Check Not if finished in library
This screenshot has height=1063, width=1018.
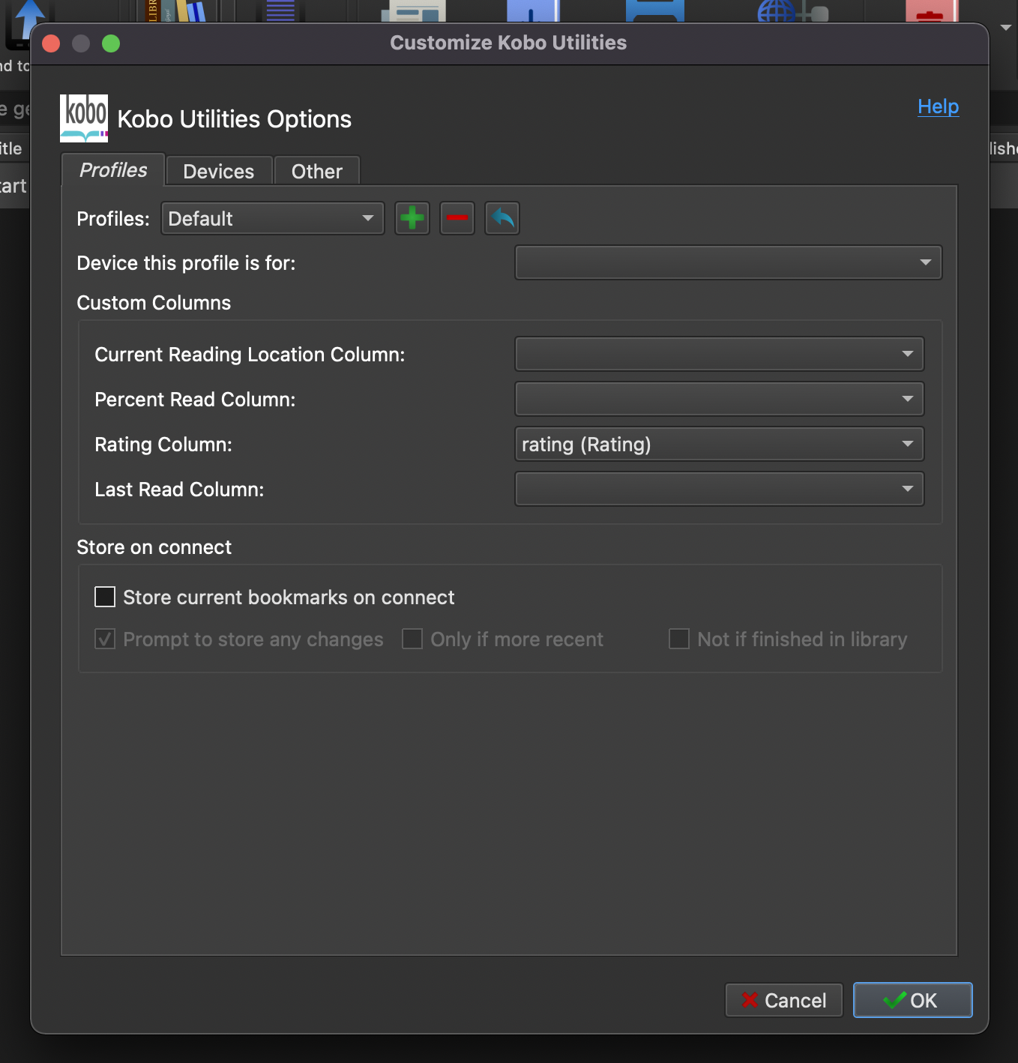(x=679, y=639)
